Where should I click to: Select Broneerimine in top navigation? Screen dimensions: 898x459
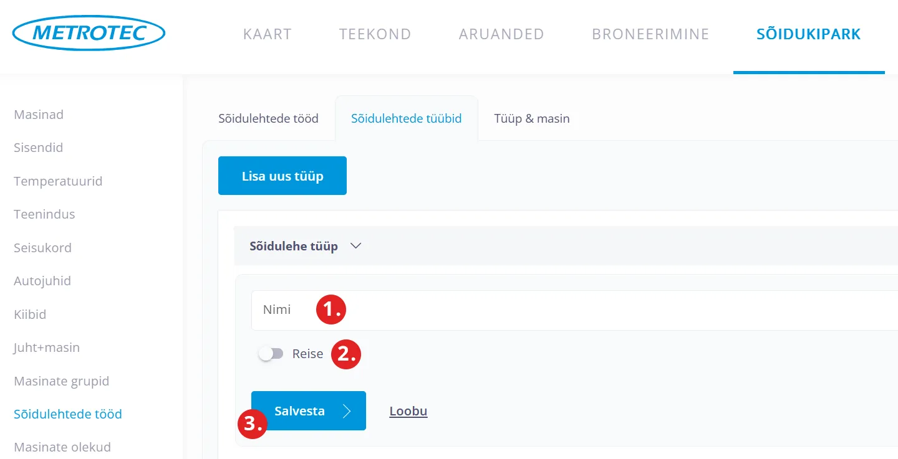coord(650,34)
